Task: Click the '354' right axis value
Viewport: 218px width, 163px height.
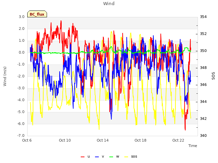Action: pos(203,17)
